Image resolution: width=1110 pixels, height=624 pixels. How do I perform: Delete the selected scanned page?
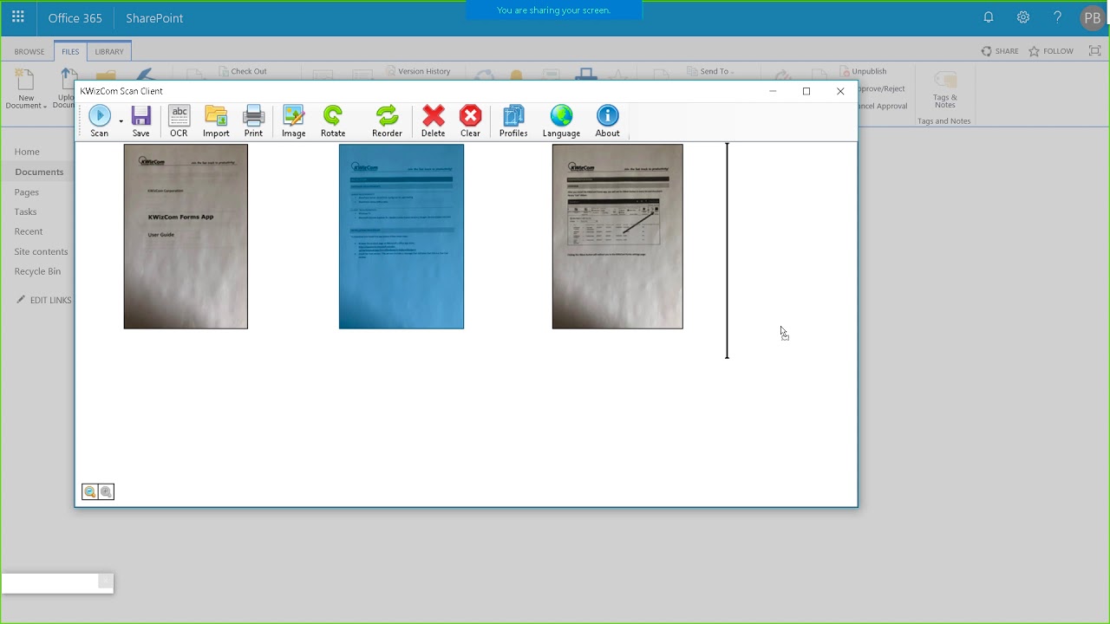433,121
